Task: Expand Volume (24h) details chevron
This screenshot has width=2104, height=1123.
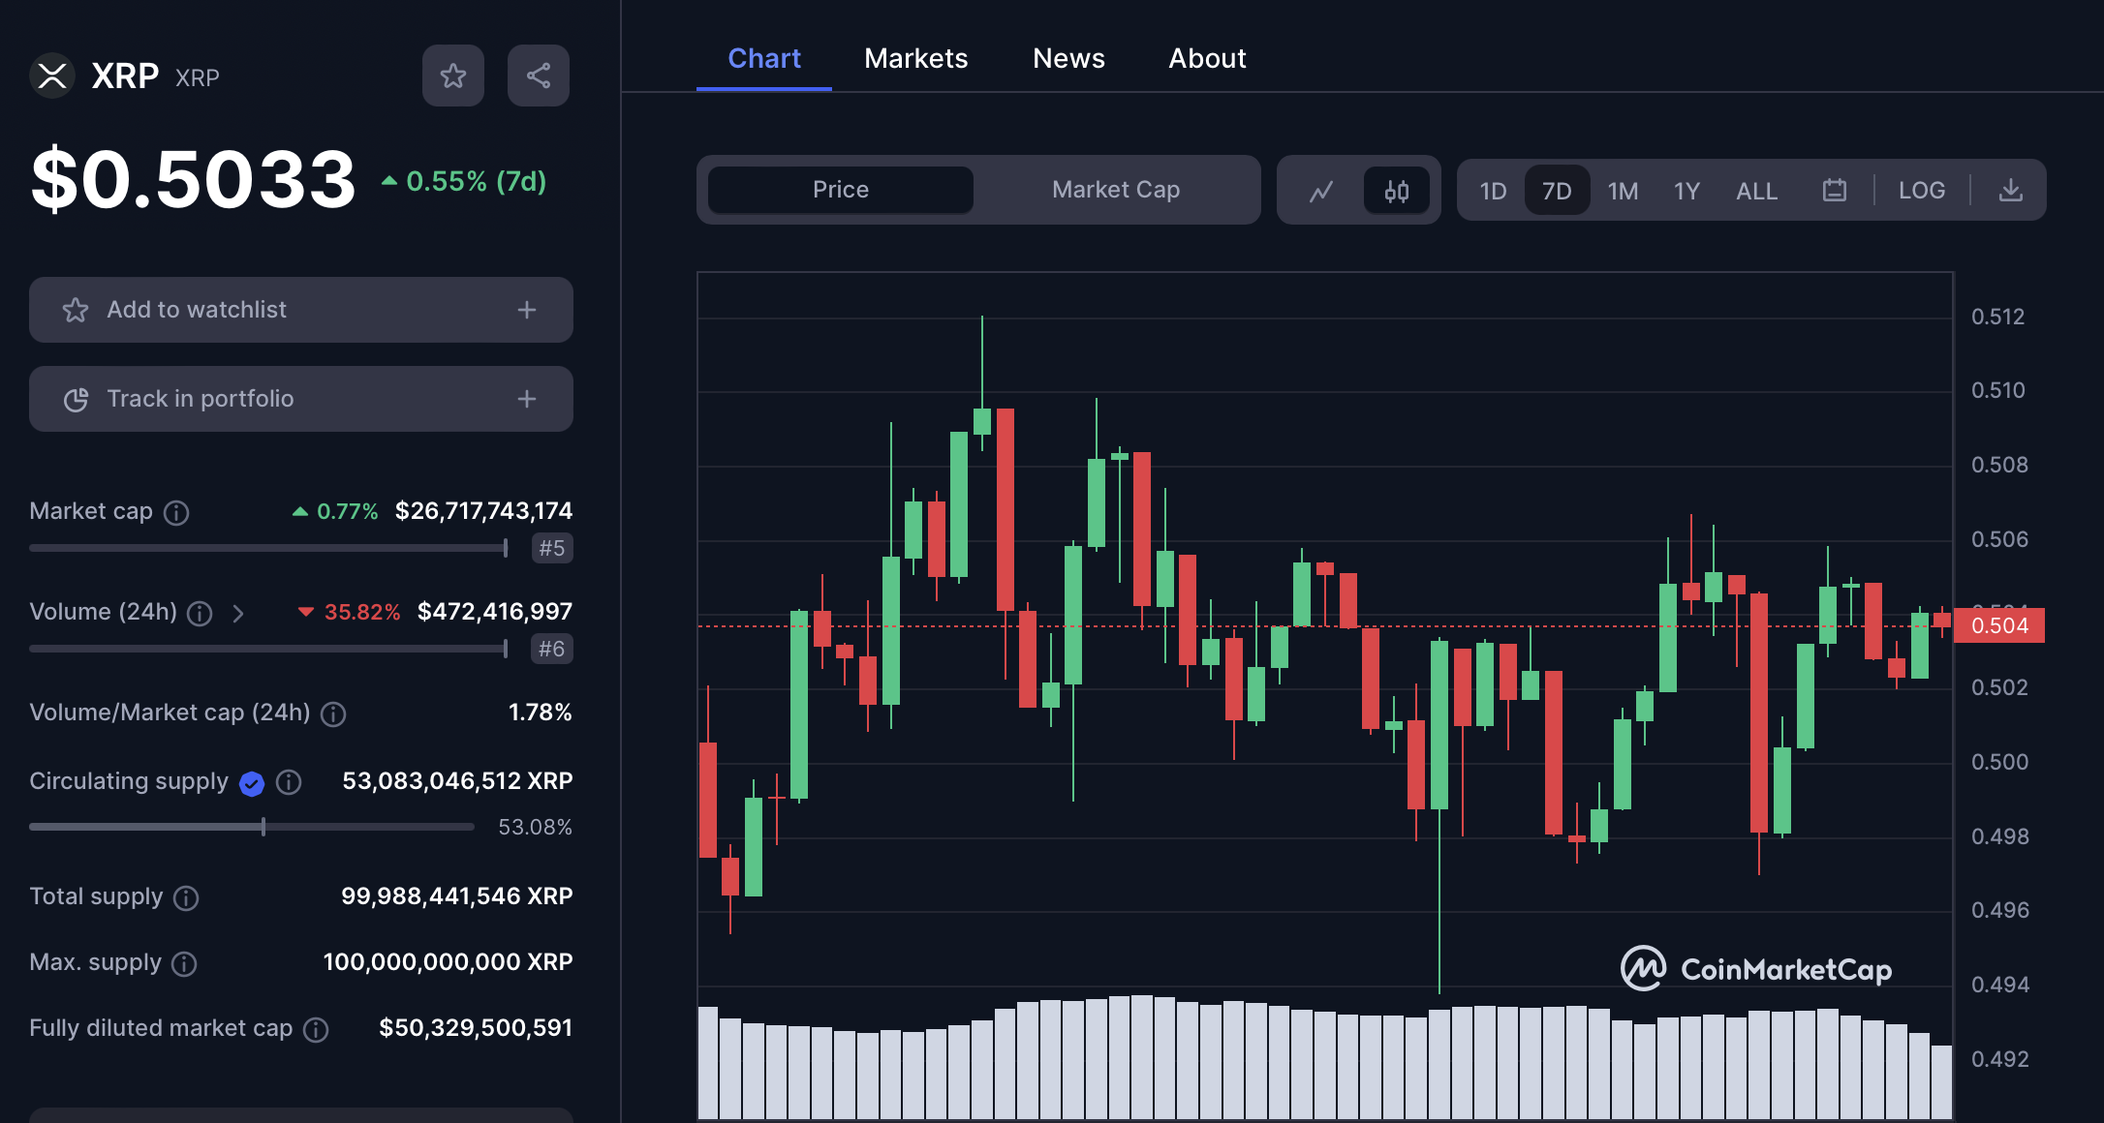Action: pyautogui.click(x=238, y=613)
